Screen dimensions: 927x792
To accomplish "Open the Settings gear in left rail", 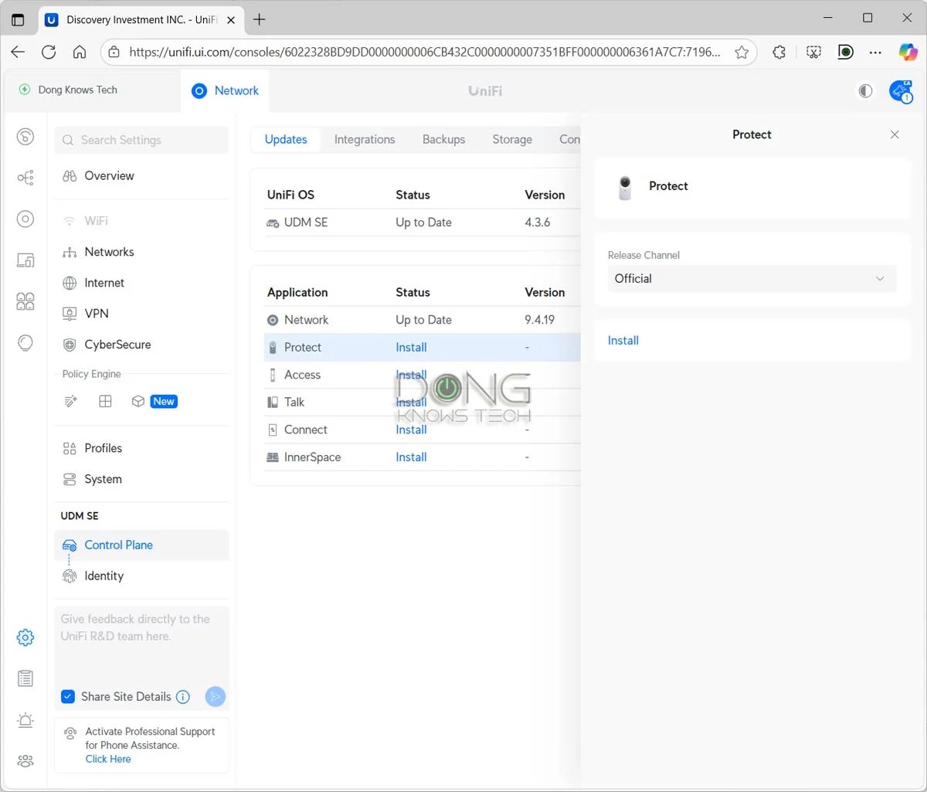I will 25,637.
